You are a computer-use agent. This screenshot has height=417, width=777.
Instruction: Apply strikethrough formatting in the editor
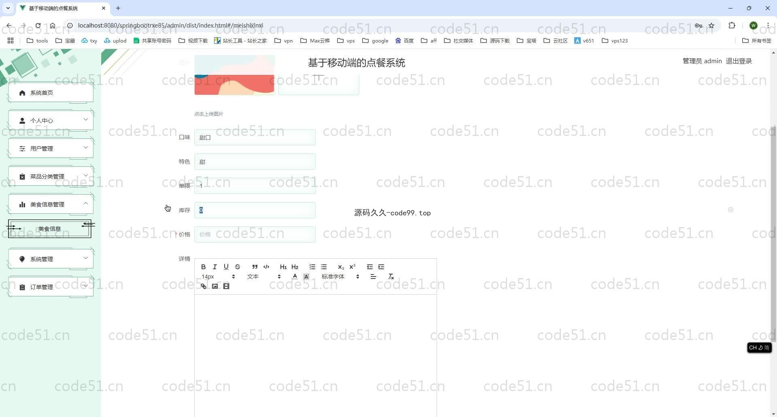(x=238, y=267)
